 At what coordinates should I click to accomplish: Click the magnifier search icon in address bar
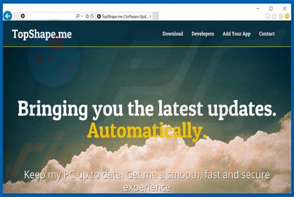pyautogui.click(x=78, y=16)
